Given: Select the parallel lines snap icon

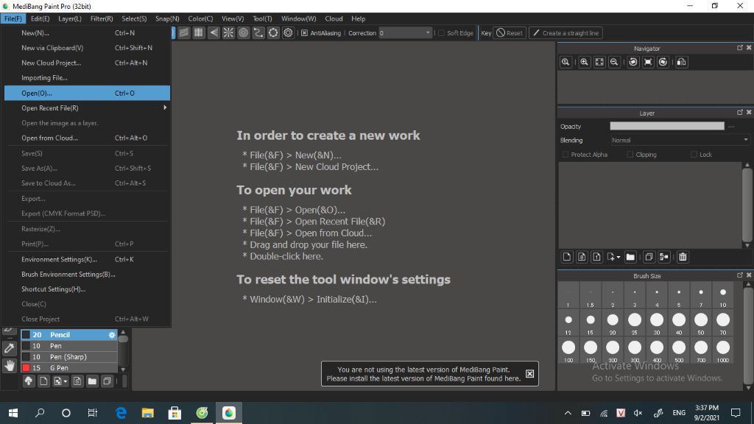Looking at the screenshot, I should [184, 32].
